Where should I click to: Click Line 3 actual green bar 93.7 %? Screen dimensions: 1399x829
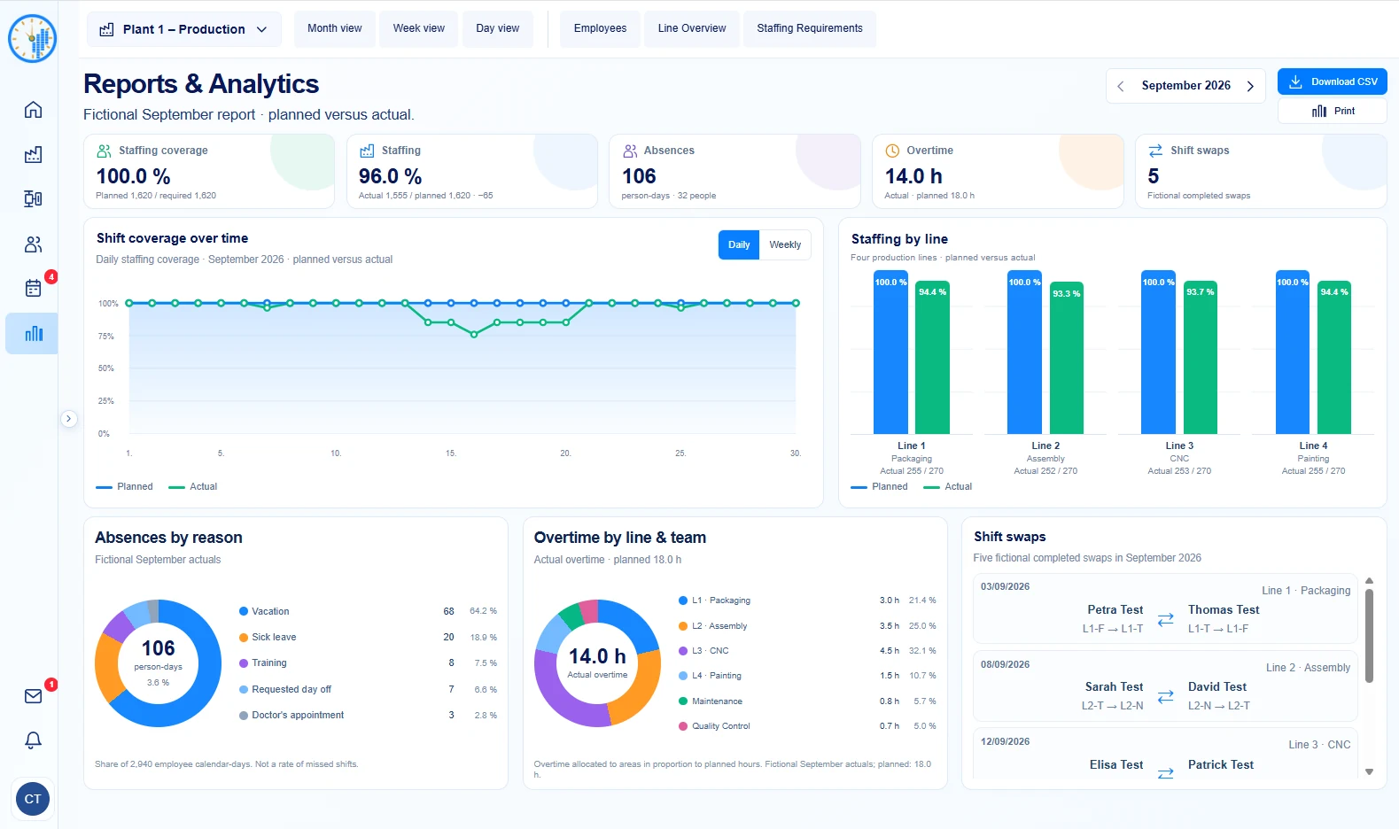(1200, 357)
